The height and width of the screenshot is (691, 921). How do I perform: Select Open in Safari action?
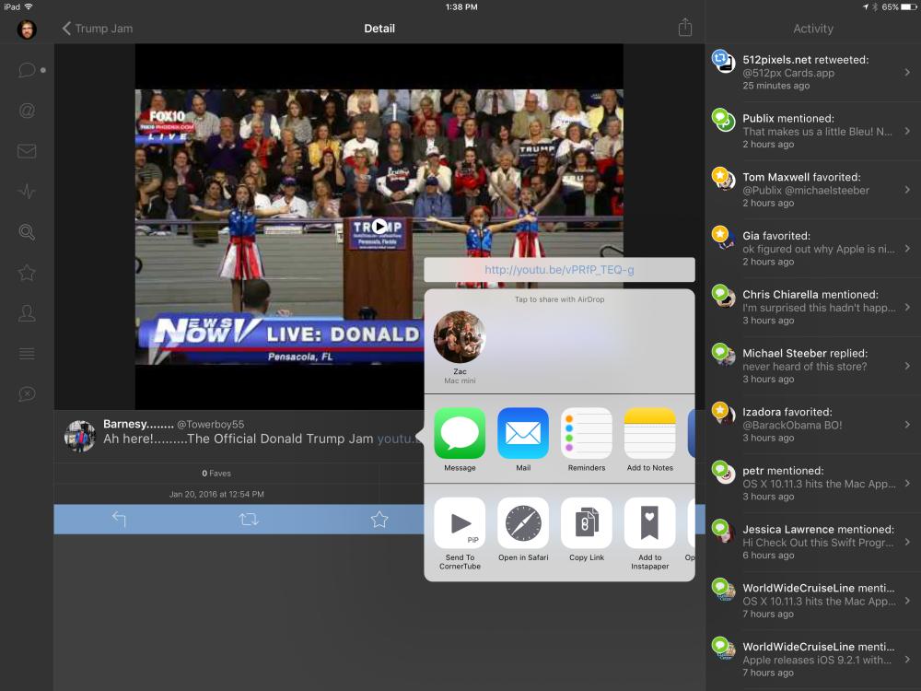[x=523, y=530]
